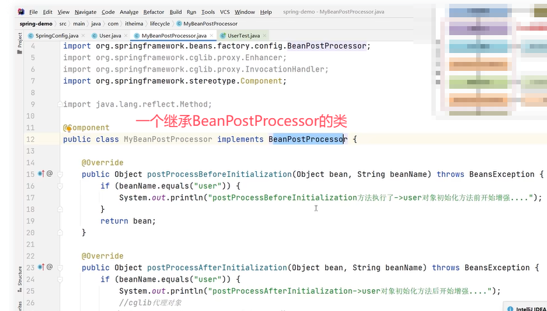Click the lifecycle breadcrumb
The height and width of the screenshot is (311, 547).
160,24
